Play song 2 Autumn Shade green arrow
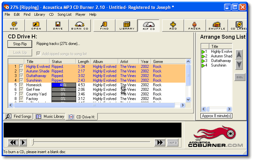This screenshot has width=253, height=161. [x=203, y=56]
